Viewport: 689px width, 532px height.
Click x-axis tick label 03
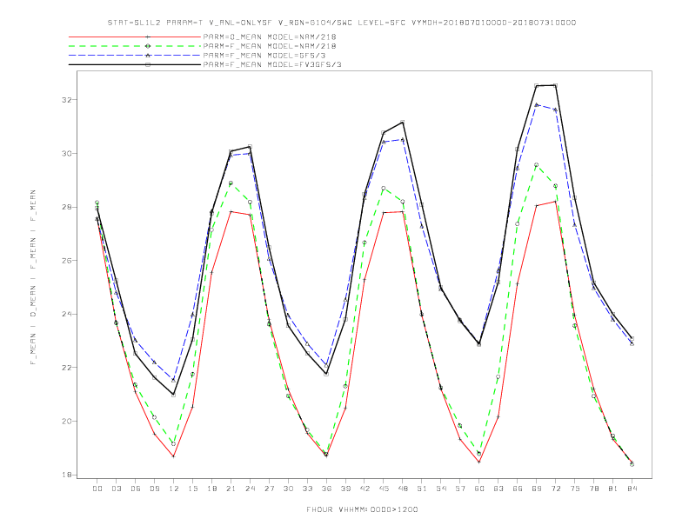(116, 489)
